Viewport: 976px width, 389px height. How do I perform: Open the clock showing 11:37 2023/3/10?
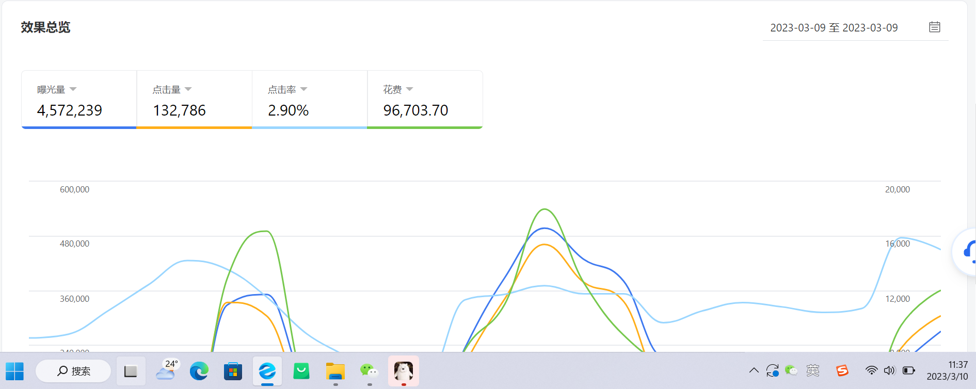point(947,371)
